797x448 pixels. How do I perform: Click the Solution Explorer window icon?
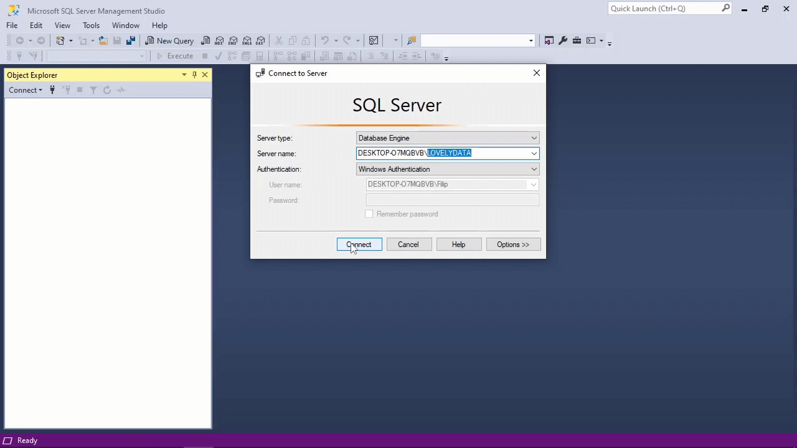(x=549, y=40)
